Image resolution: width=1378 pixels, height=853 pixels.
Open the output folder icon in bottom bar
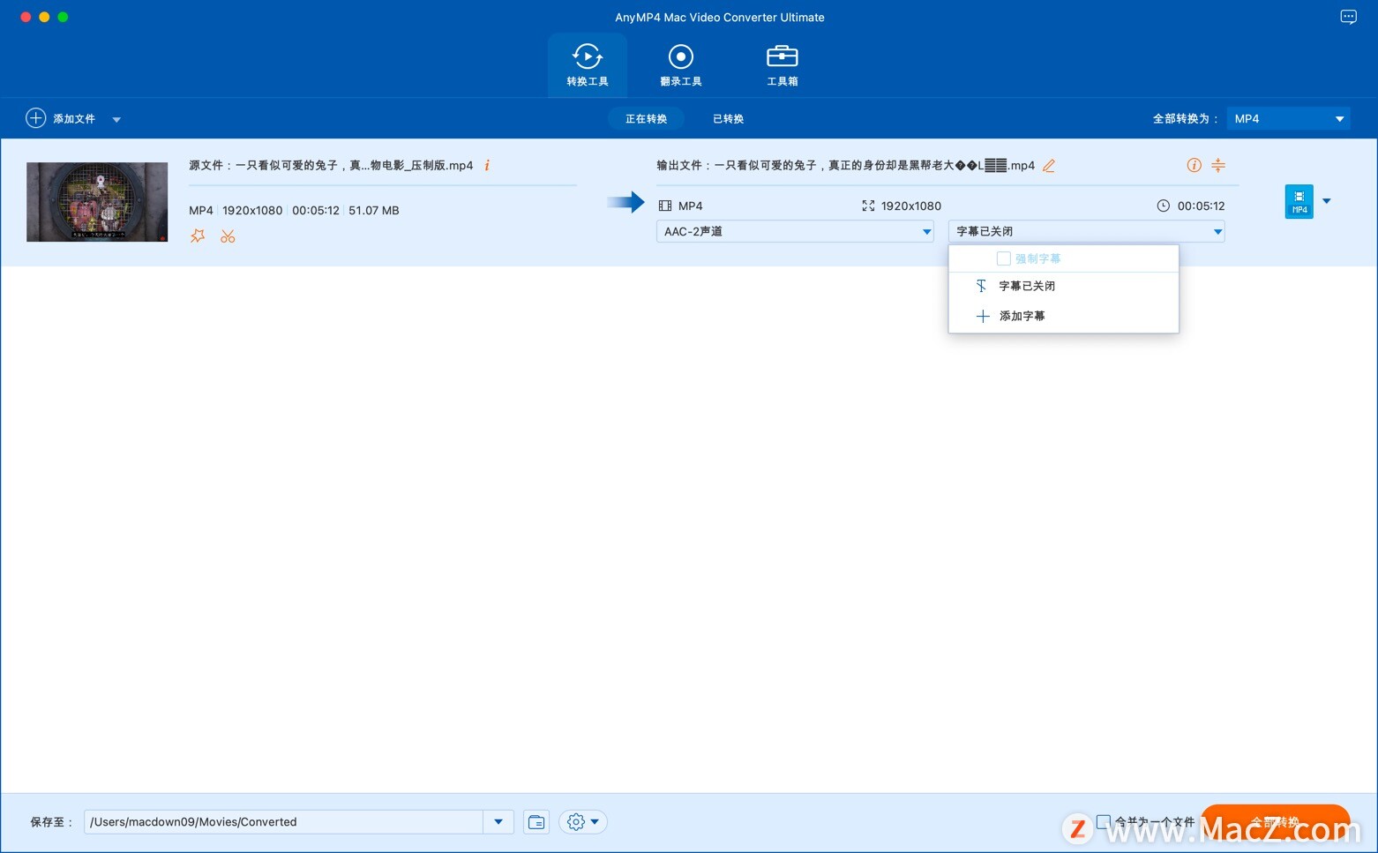coord(536,821)
